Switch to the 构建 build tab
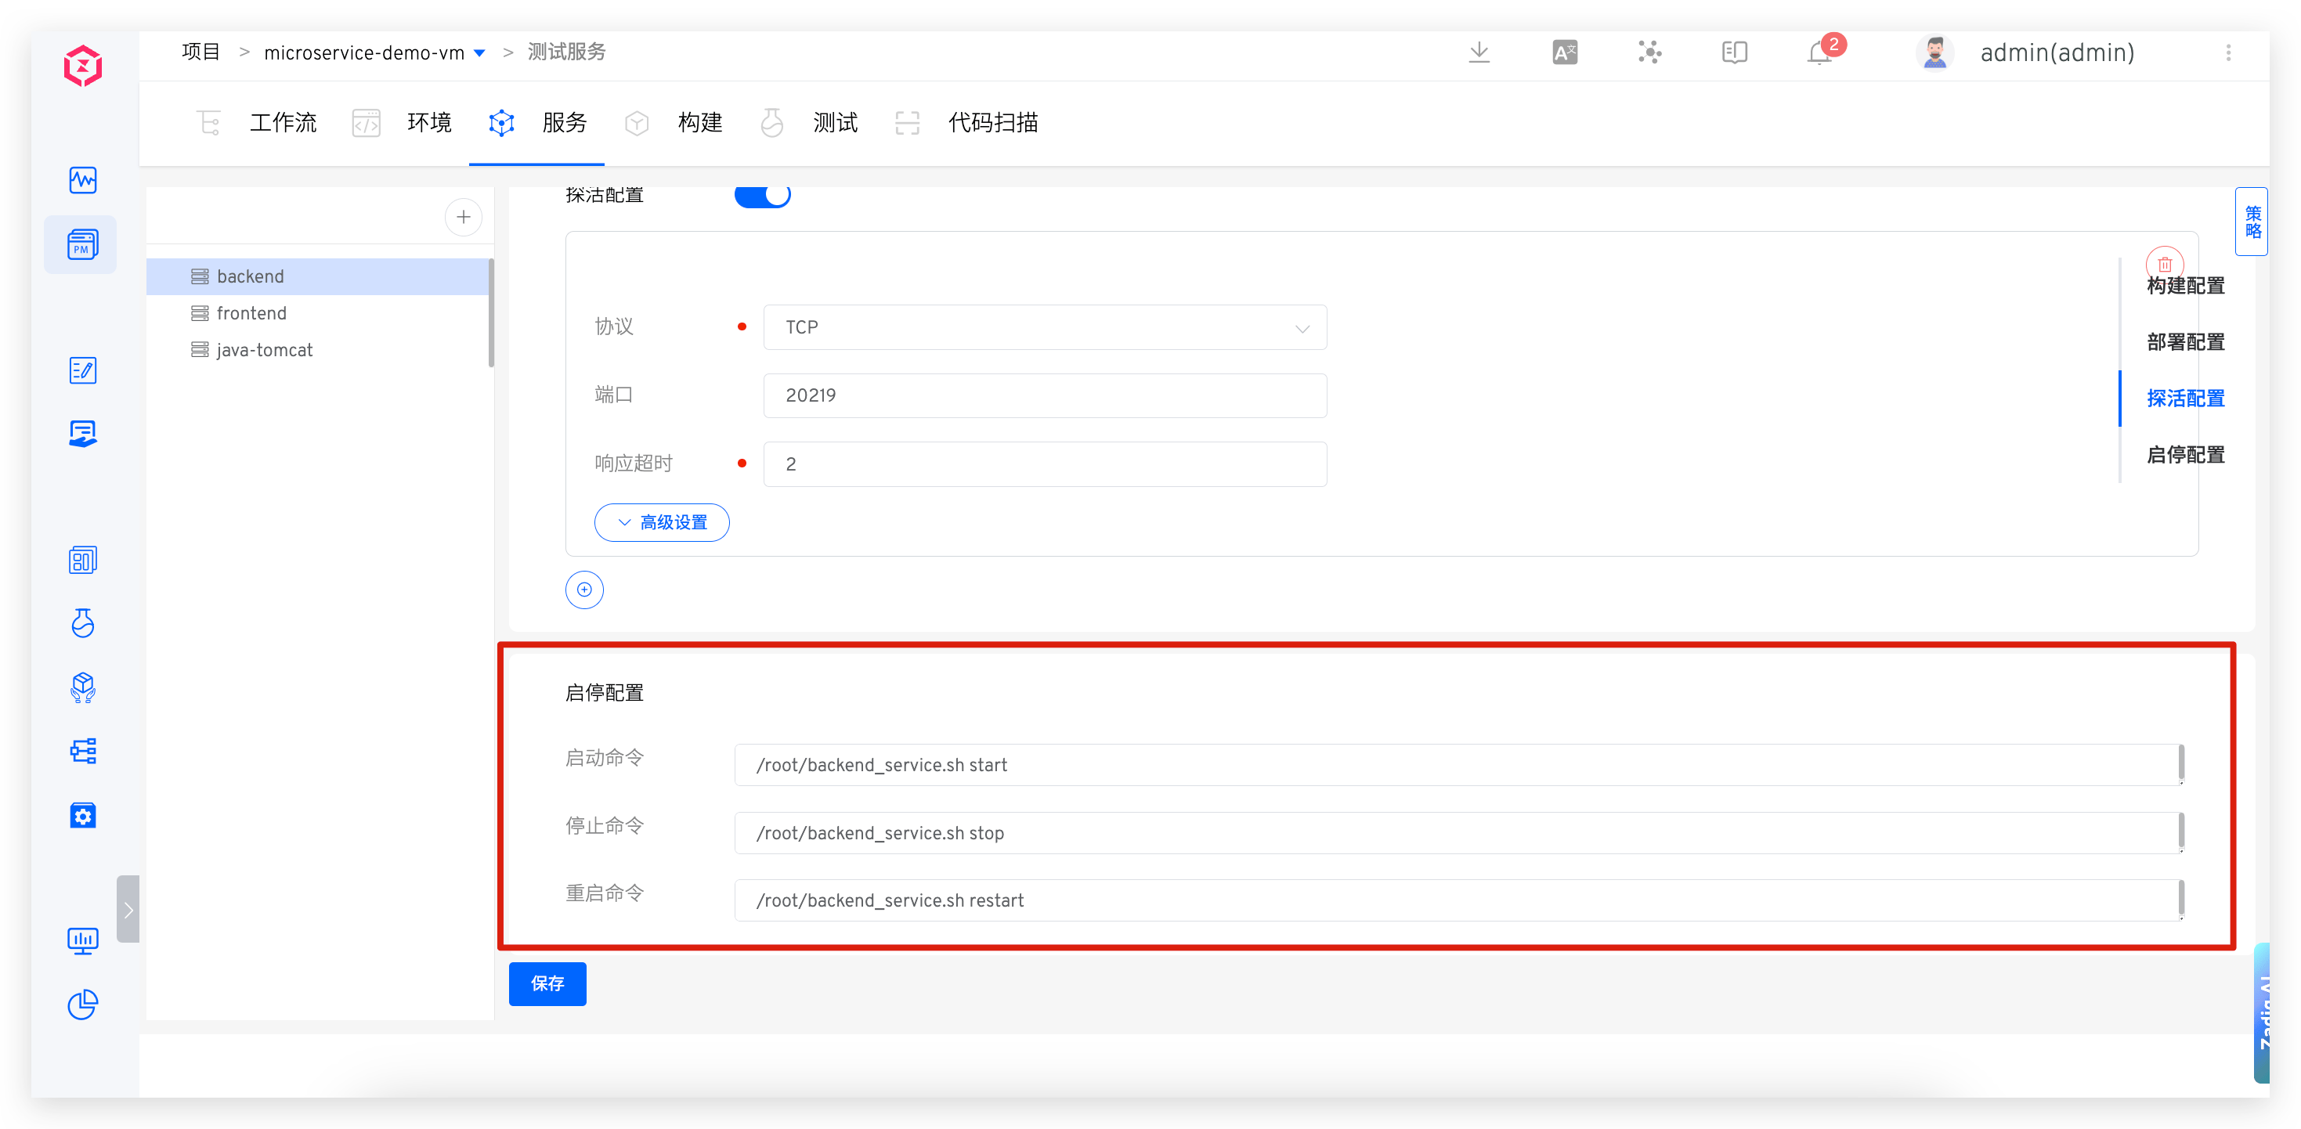Viewport: 2301px width, 1129px height. (x=700, y=123)
